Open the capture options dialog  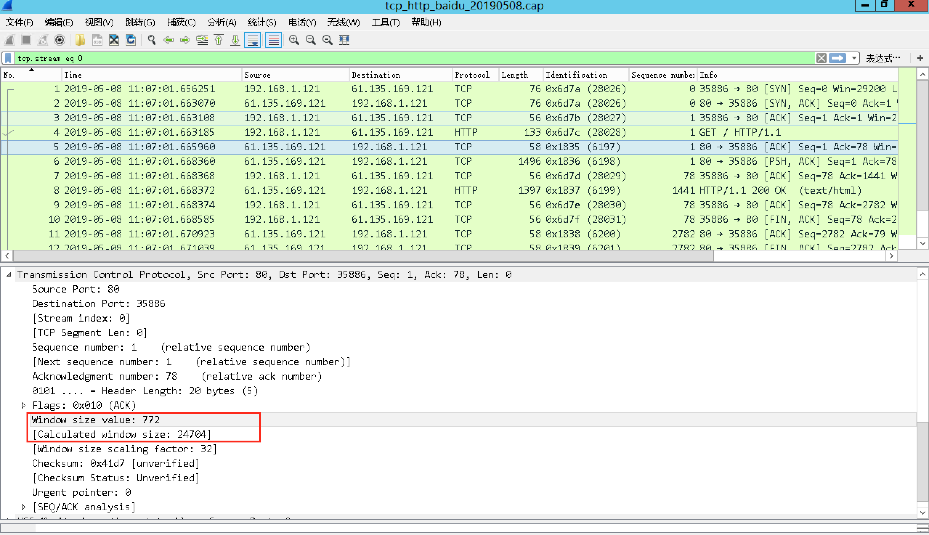coord(60,40)
